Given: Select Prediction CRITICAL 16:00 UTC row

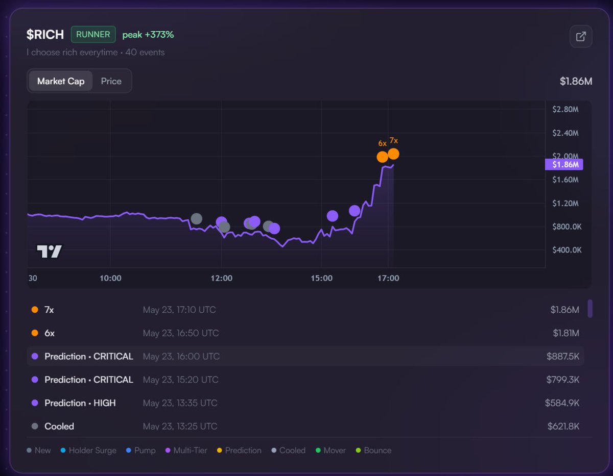Looking at the screenshot, I should tap(305, 356).
